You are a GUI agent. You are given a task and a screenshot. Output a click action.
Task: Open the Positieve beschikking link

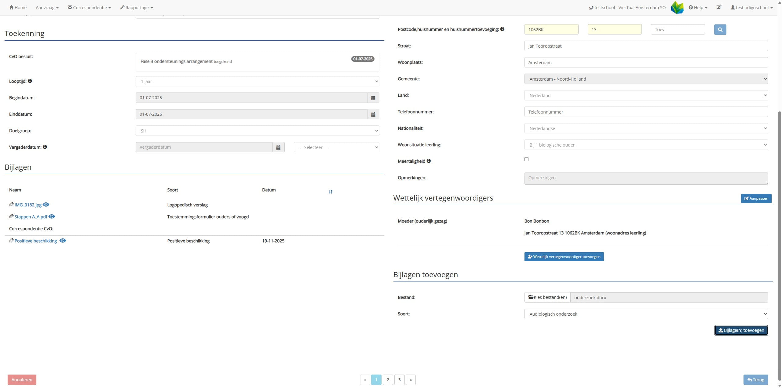coord(35,241)
